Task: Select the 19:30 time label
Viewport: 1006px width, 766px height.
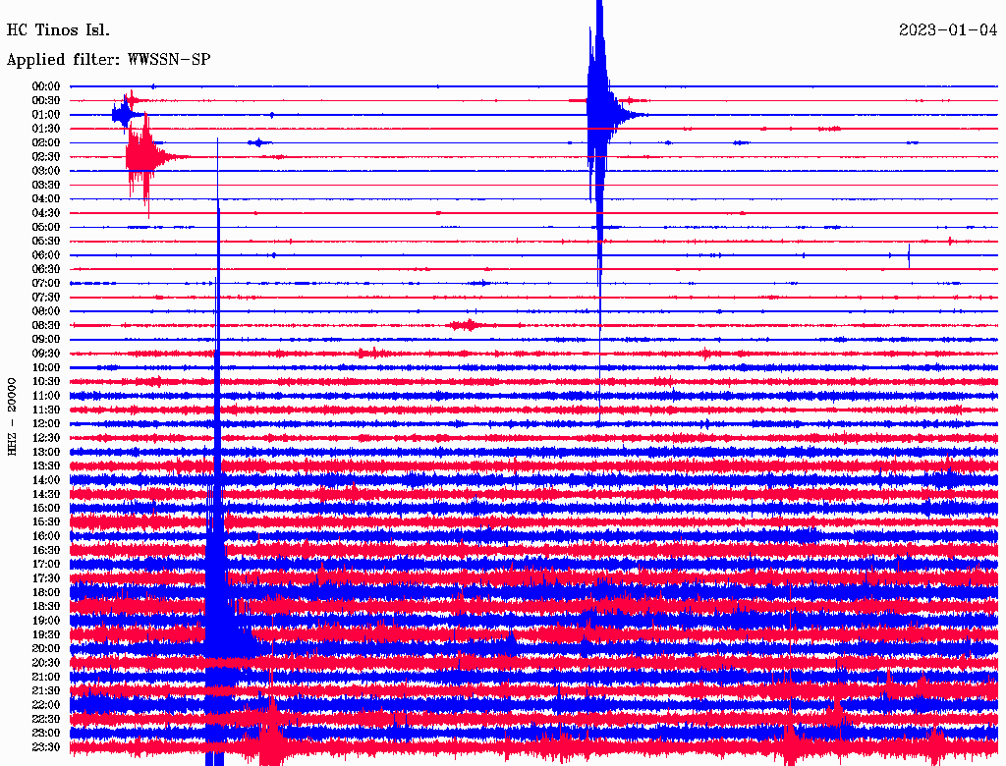Action: tap(46, 634)
